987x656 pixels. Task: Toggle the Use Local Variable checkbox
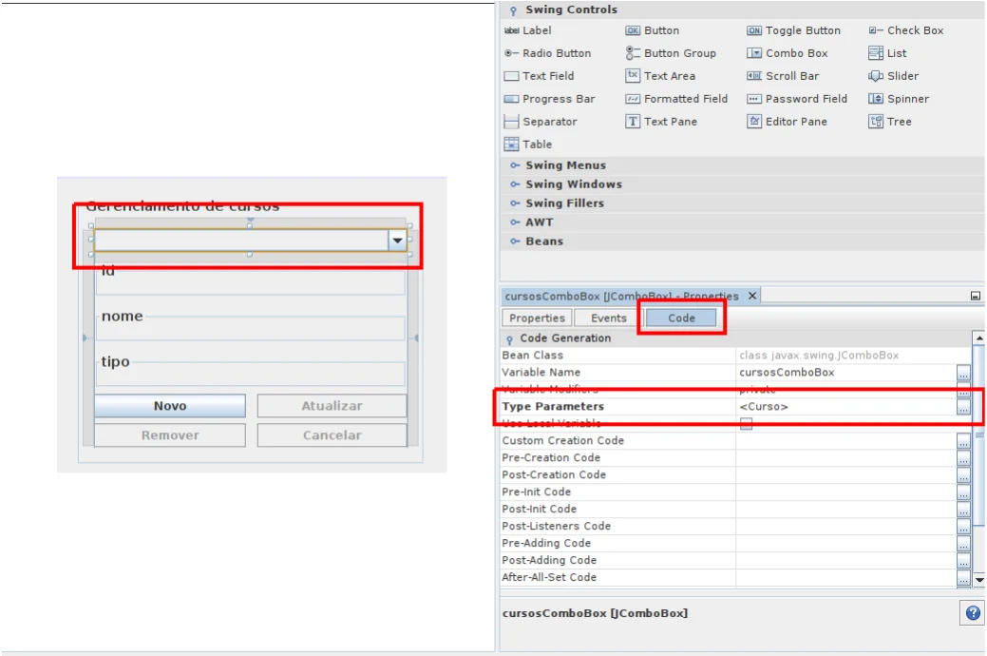point(746,423)
